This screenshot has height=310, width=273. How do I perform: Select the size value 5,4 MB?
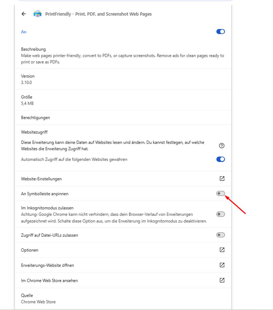click(x=27, y=104)
